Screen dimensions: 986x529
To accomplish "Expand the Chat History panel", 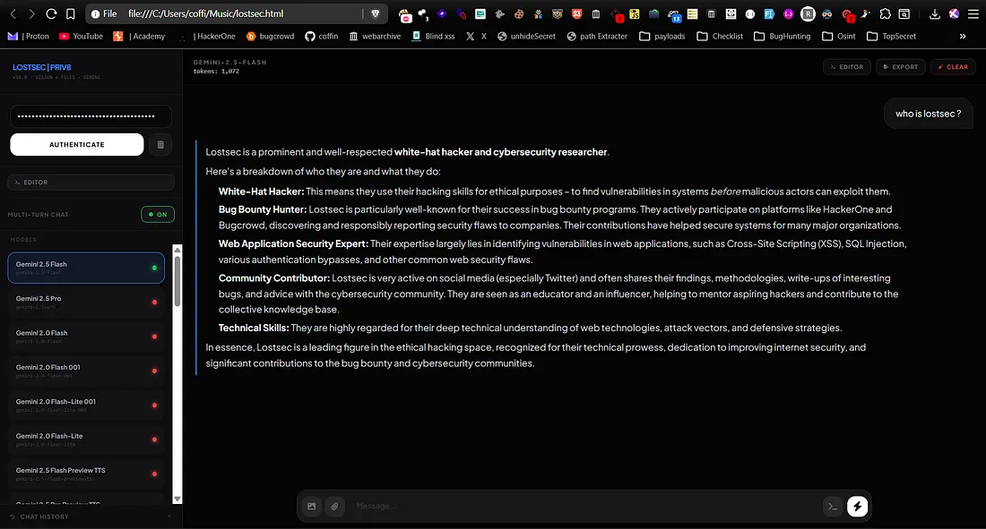I will pos(91,516).
